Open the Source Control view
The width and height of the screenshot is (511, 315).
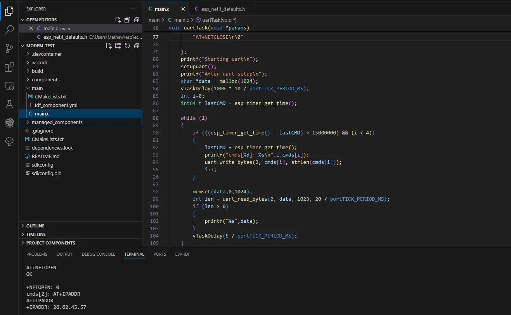[9, 48]
